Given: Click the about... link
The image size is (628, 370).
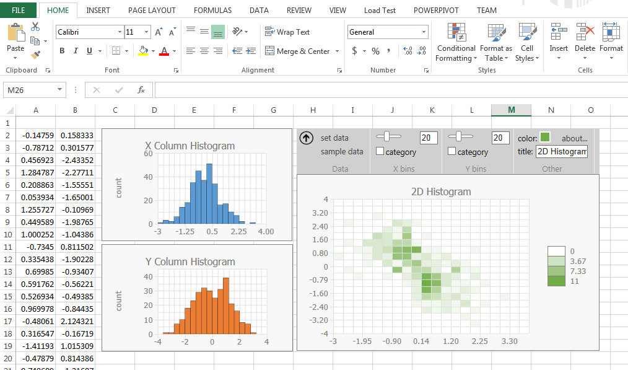Looking at the screenshot, I should [574, 138].
